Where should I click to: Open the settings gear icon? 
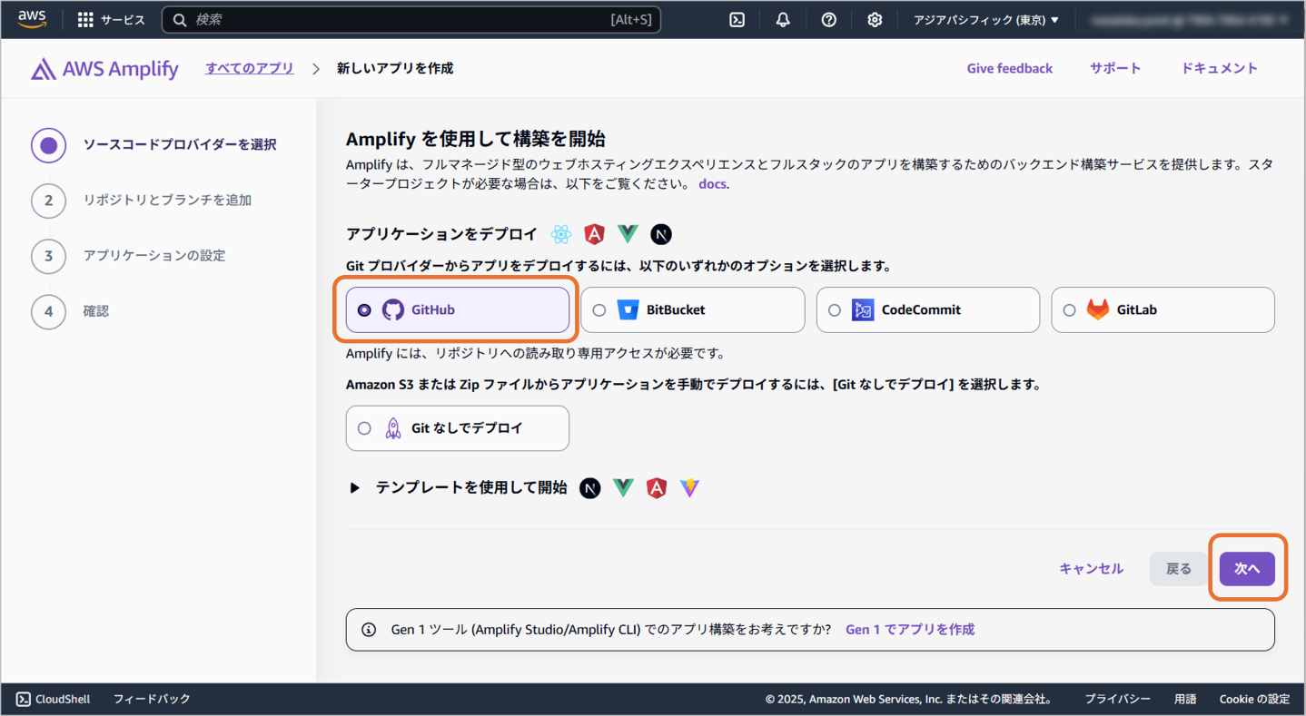[875, 20]
